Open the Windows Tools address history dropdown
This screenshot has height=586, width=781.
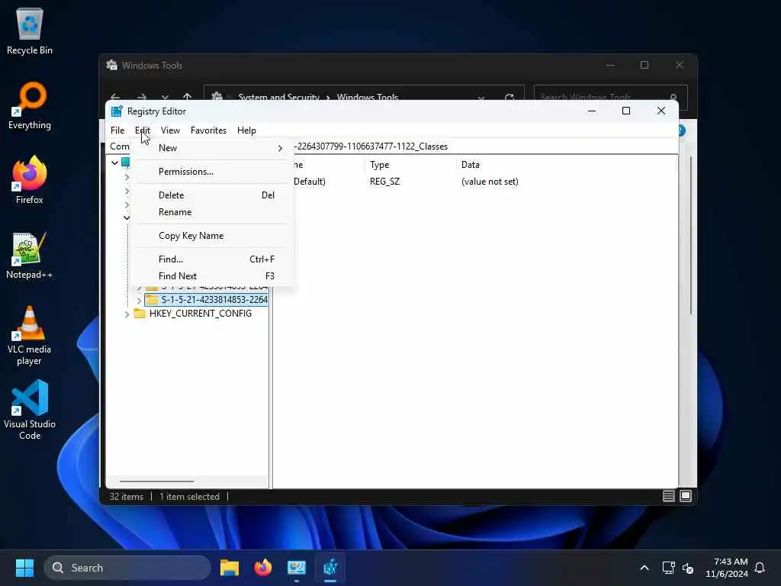pos(481,97)
